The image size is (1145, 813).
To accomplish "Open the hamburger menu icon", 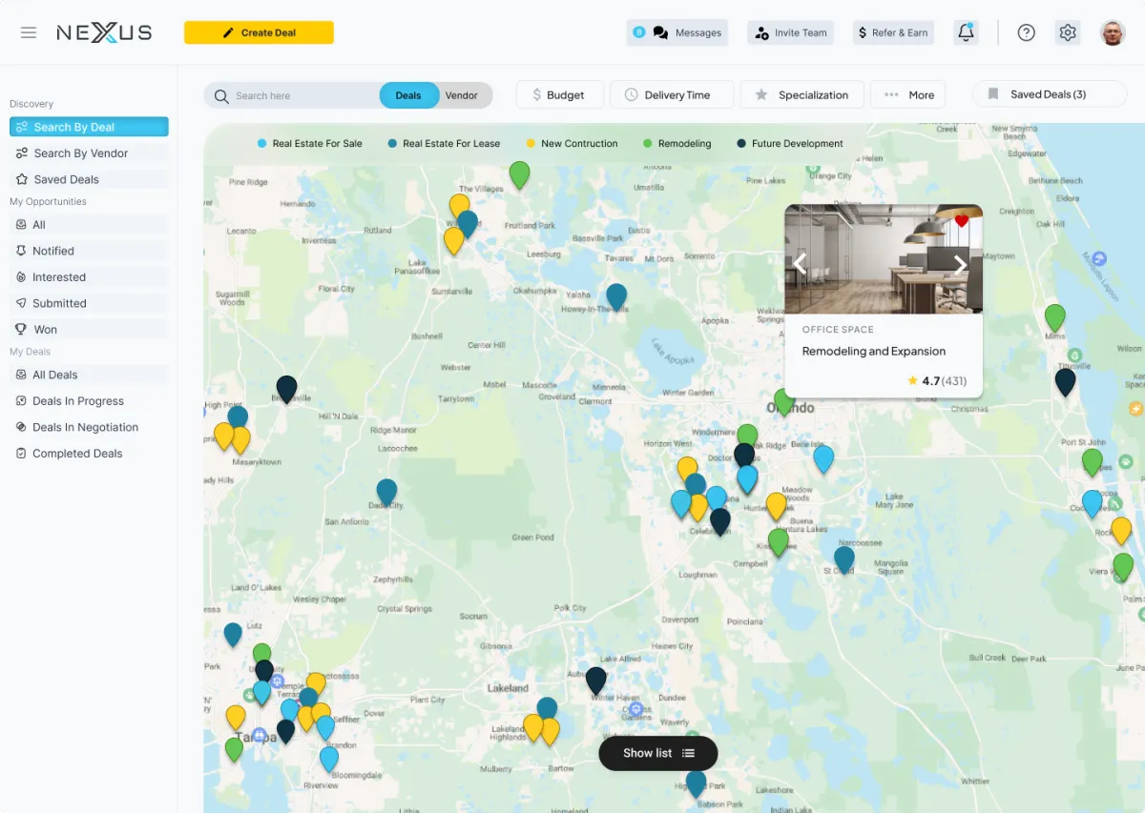I will [x=29, y=32].
